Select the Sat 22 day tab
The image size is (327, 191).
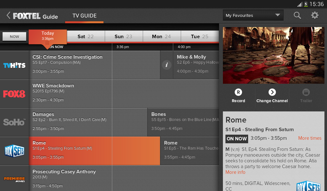(86, 36)
